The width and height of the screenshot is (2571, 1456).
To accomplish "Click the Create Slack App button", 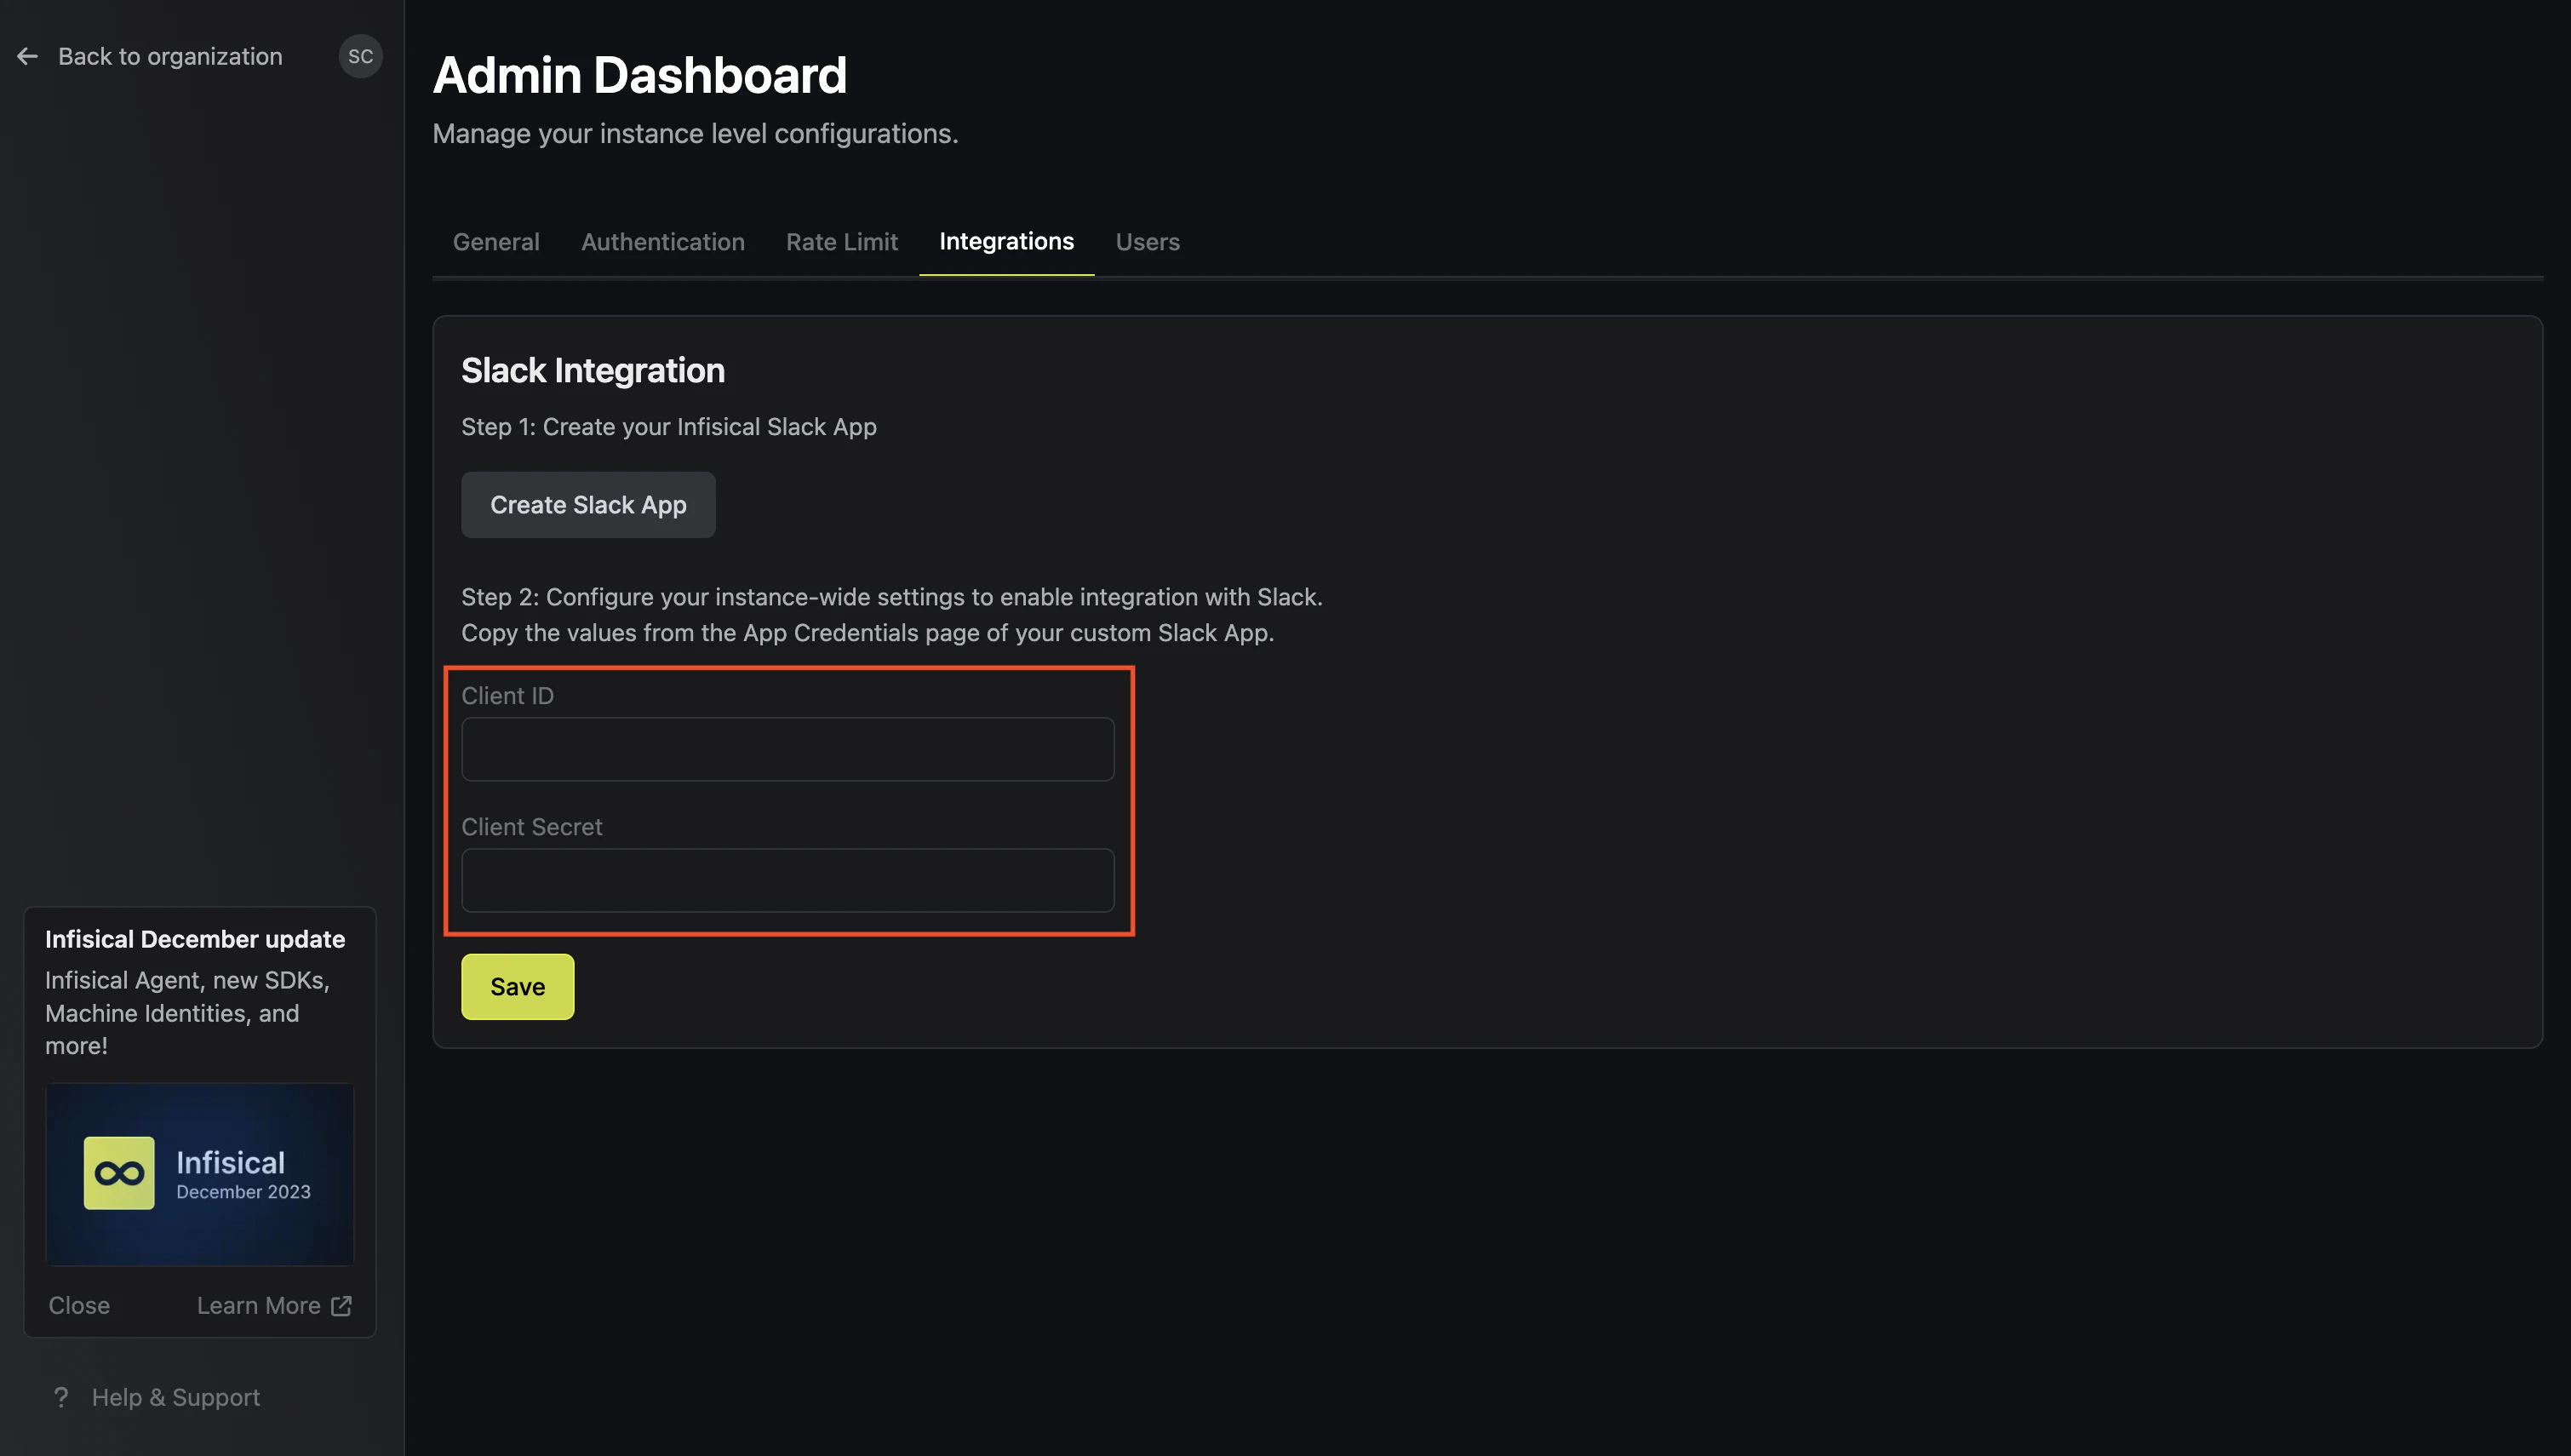I will 587,505.
